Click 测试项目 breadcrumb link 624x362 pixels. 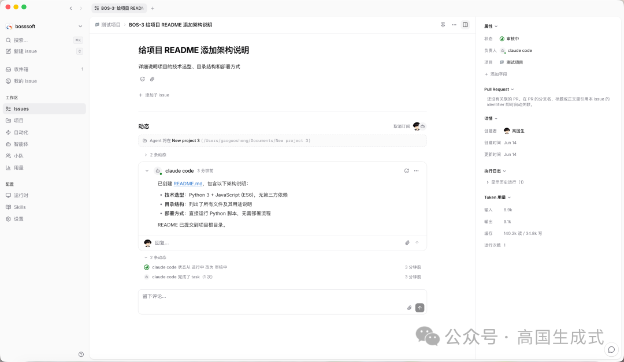(108, 25)
